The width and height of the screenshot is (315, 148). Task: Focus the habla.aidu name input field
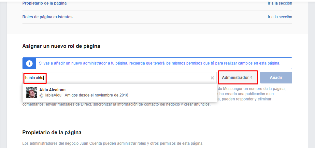pos(117,78)
